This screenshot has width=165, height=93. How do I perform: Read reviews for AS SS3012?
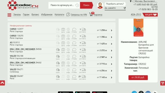pos(74,44)
